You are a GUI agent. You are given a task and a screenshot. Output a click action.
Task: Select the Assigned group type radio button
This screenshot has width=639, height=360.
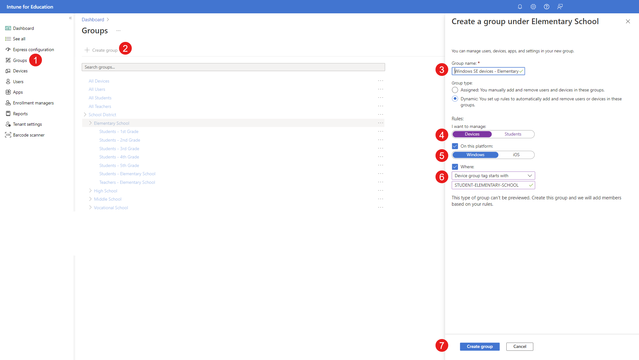pyautogui.click(x=455, y=90)
